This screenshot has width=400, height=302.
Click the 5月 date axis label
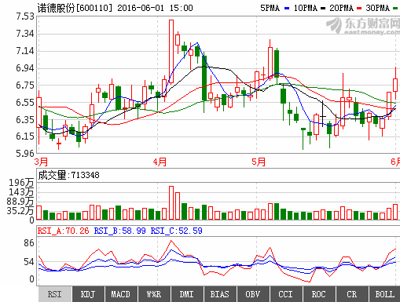(259, 162)
